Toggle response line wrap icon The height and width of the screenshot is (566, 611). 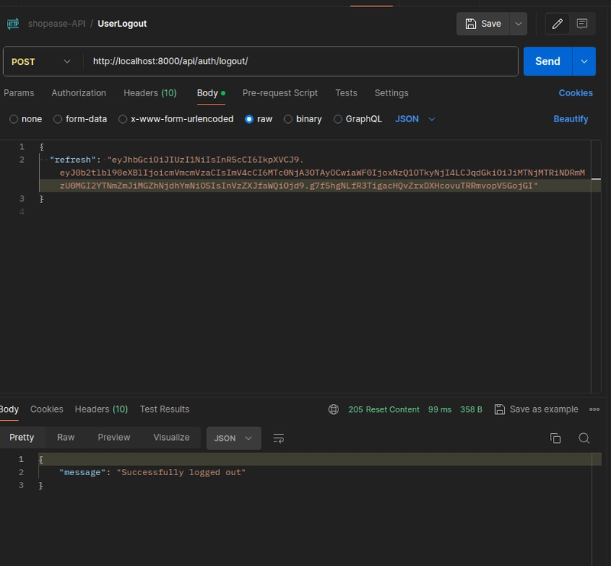coord(279,438)
